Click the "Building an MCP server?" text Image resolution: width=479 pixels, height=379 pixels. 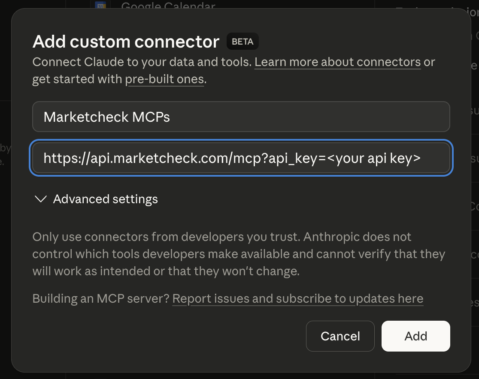[101, 299]
